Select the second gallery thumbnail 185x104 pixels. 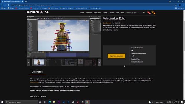(54, 62)
